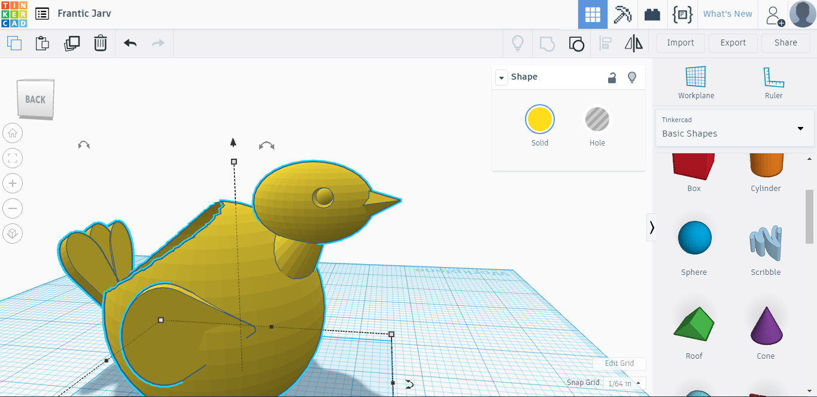The width and height of the screenshot is (817, 397).
Task: Click the Align tool icon
Action: click(x=606, y=43)
